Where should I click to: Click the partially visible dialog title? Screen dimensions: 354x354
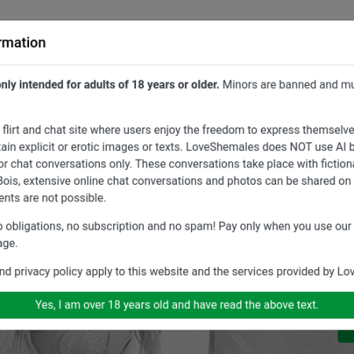(23, 42)
